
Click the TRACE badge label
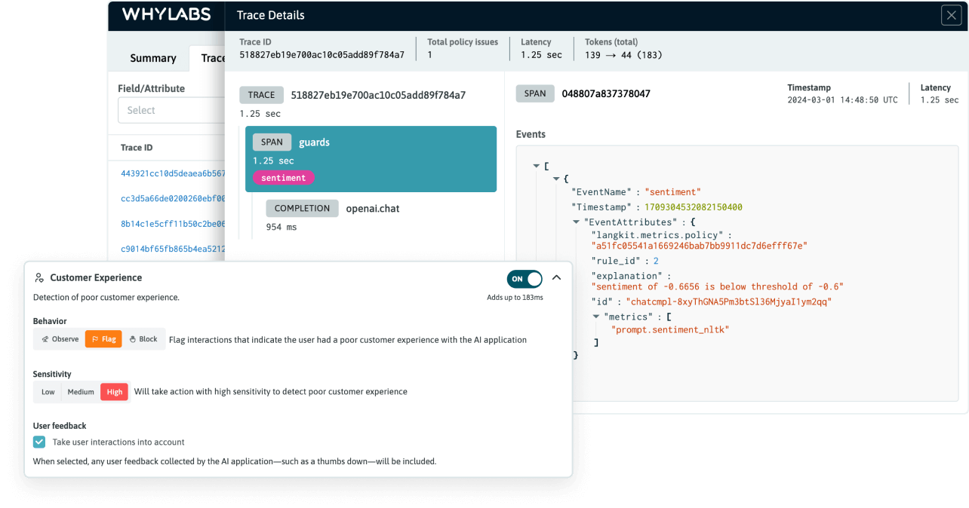point(262,95)
